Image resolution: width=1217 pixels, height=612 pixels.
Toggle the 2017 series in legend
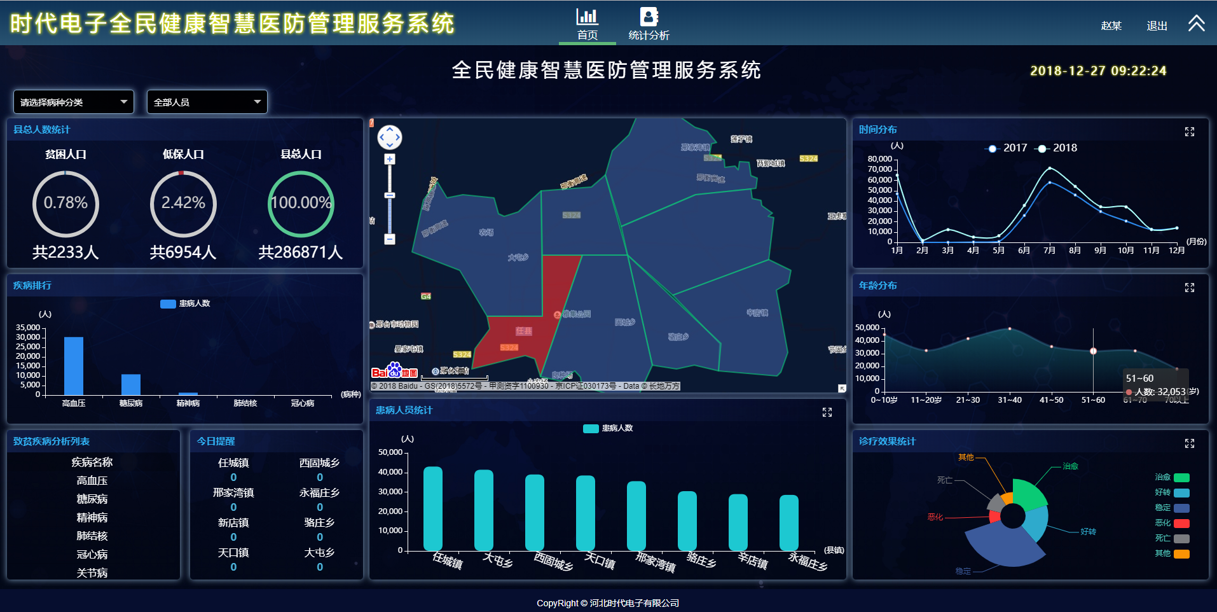pyautogui.click(x=1007, y=148)
